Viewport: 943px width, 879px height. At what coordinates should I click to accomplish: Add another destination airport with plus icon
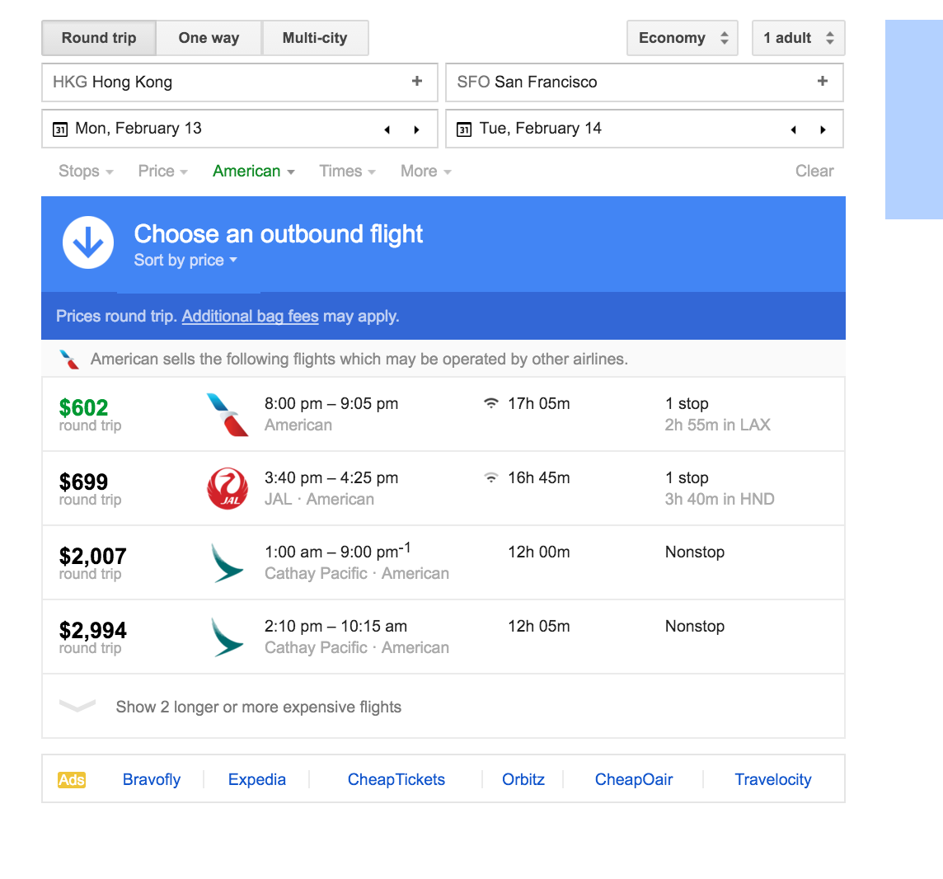point(823,81)
